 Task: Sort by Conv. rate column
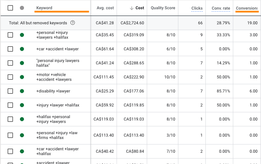tap(221, 8)
